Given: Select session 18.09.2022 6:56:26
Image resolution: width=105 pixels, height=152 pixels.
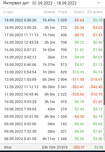Looking at the screenshot, I should (52, 20).
